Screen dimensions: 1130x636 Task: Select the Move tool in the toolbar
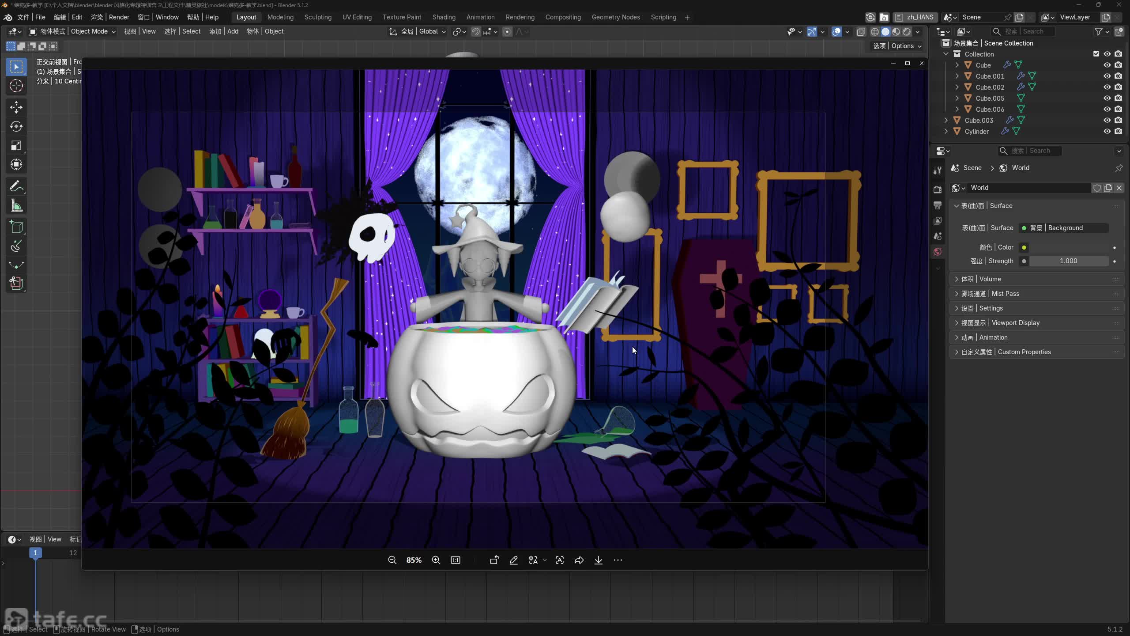(16, 107)
